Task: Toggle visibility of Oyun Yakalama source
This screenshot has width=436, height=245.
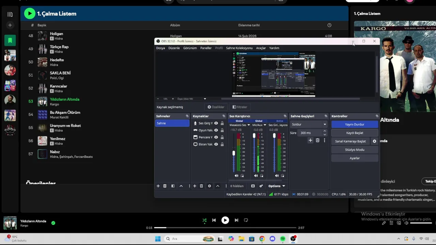Action: pos(216,130)
